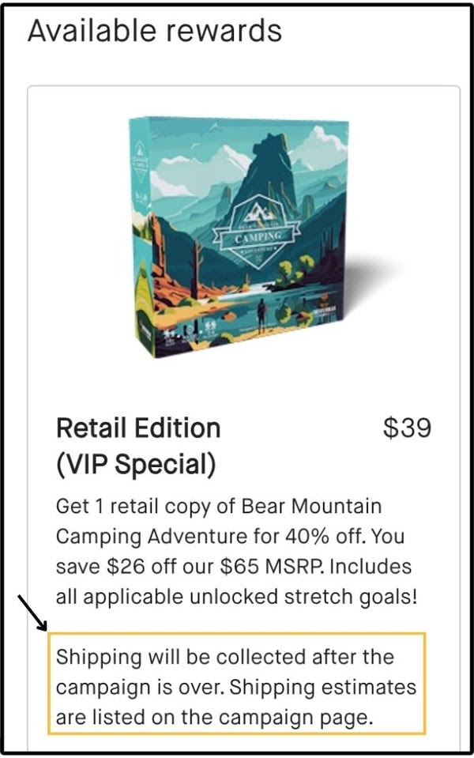Click the black arrow pointing at shipping note
The image size is (474, 758).
pos(32,613)
